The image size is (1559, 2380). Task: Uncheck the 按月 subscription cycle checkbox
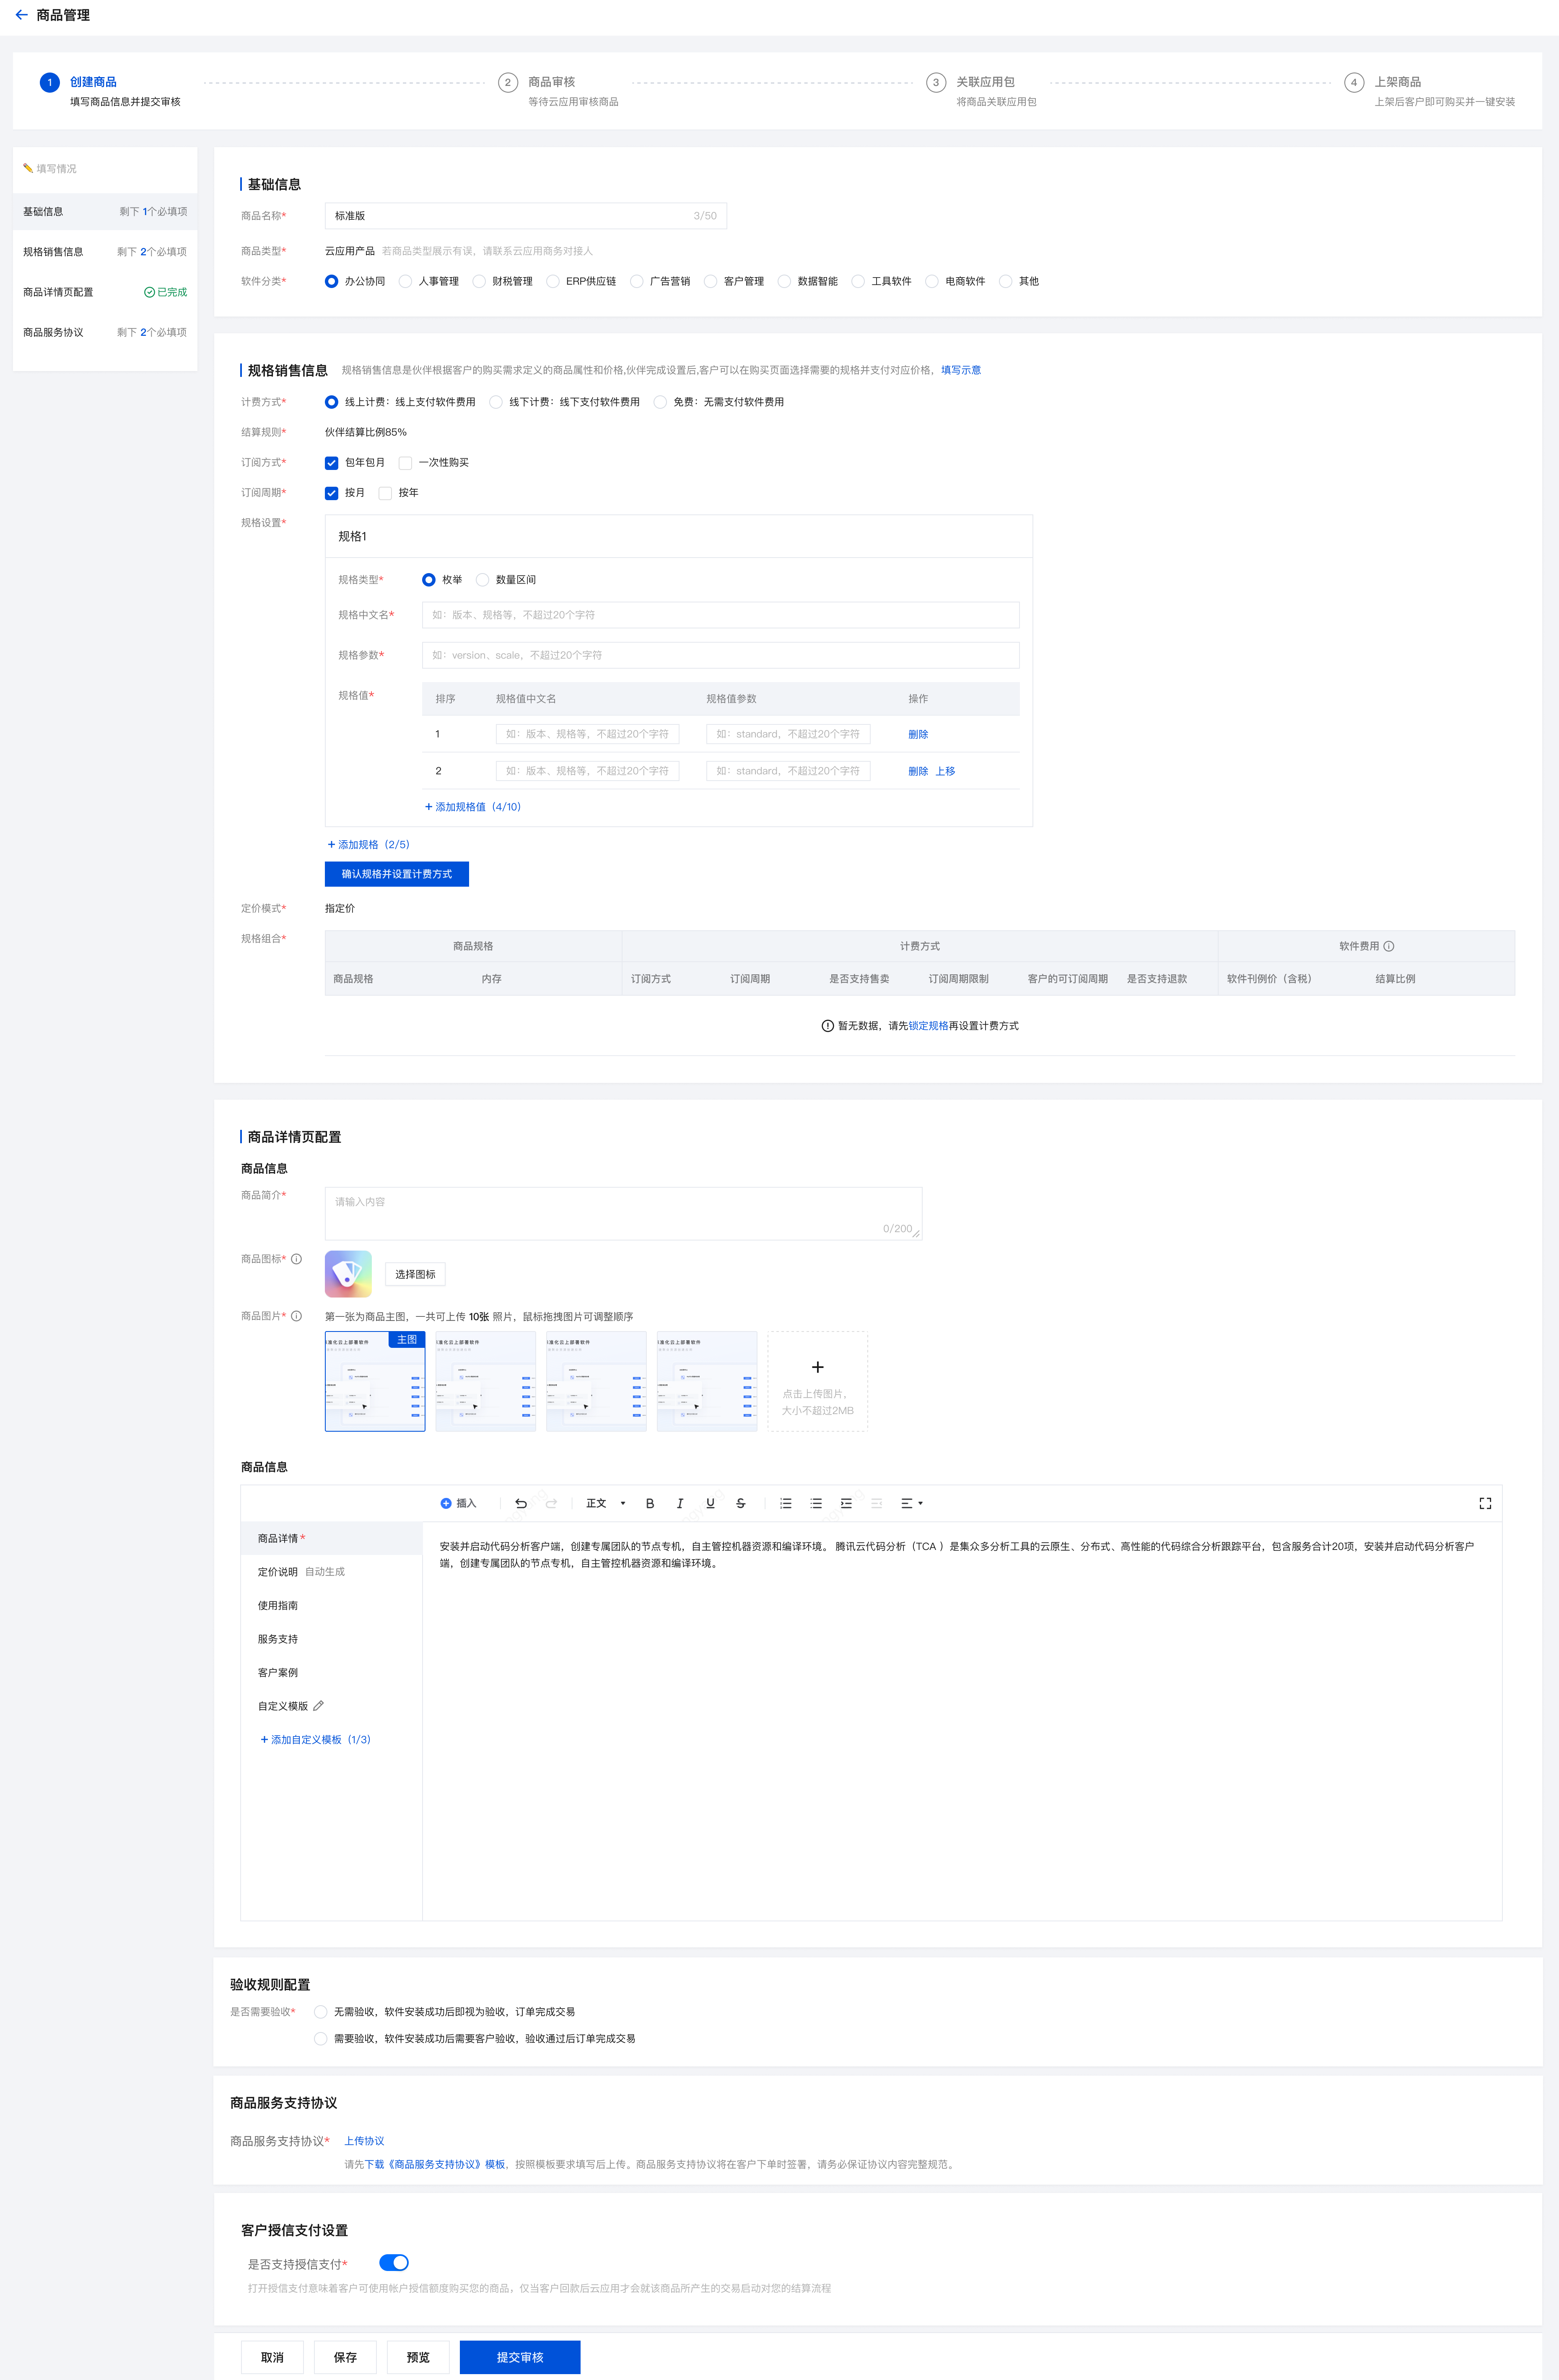pos(331,493)
